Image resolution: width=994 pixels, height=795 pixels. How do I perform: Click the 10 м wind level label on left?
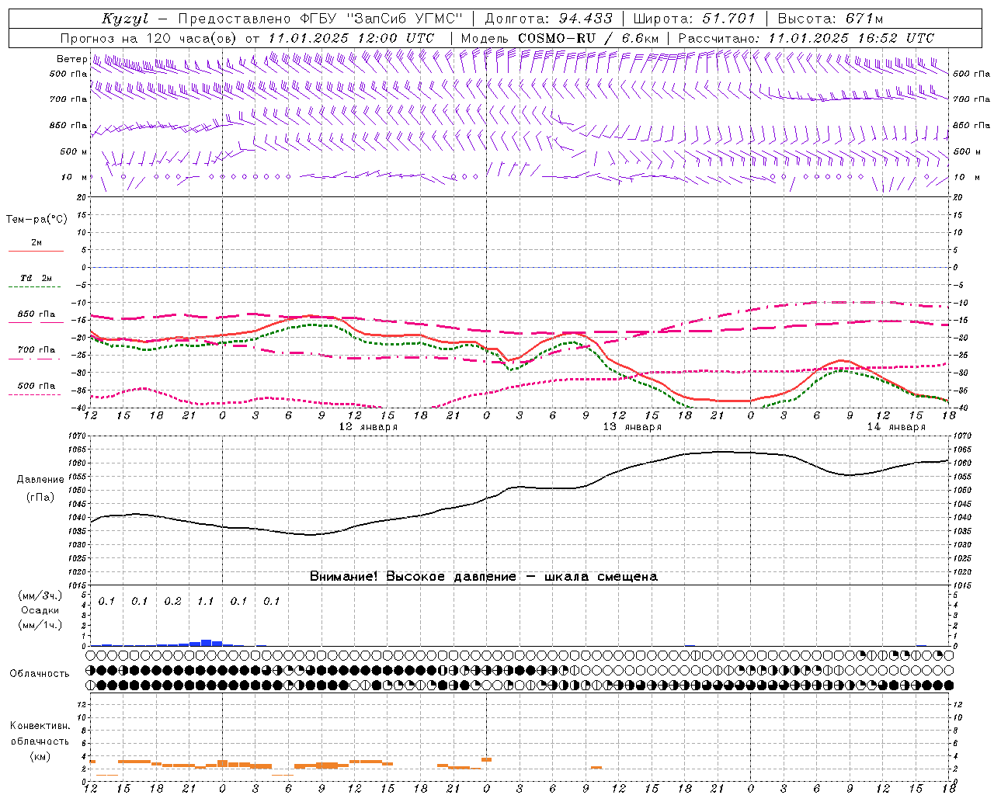pyautogui.click(x=75, y=177)
